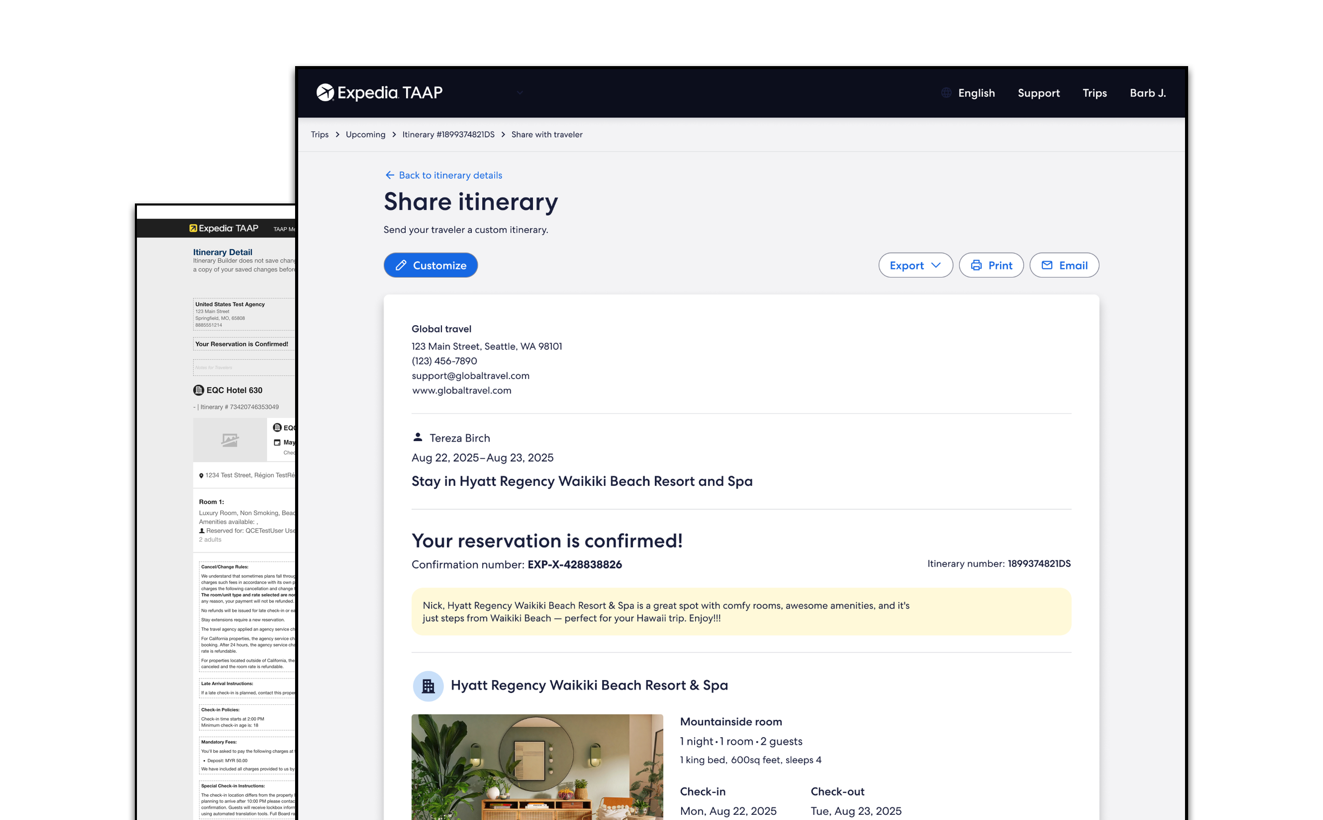
Task: Click the globe icon beside English
Action: pos(946,93)
